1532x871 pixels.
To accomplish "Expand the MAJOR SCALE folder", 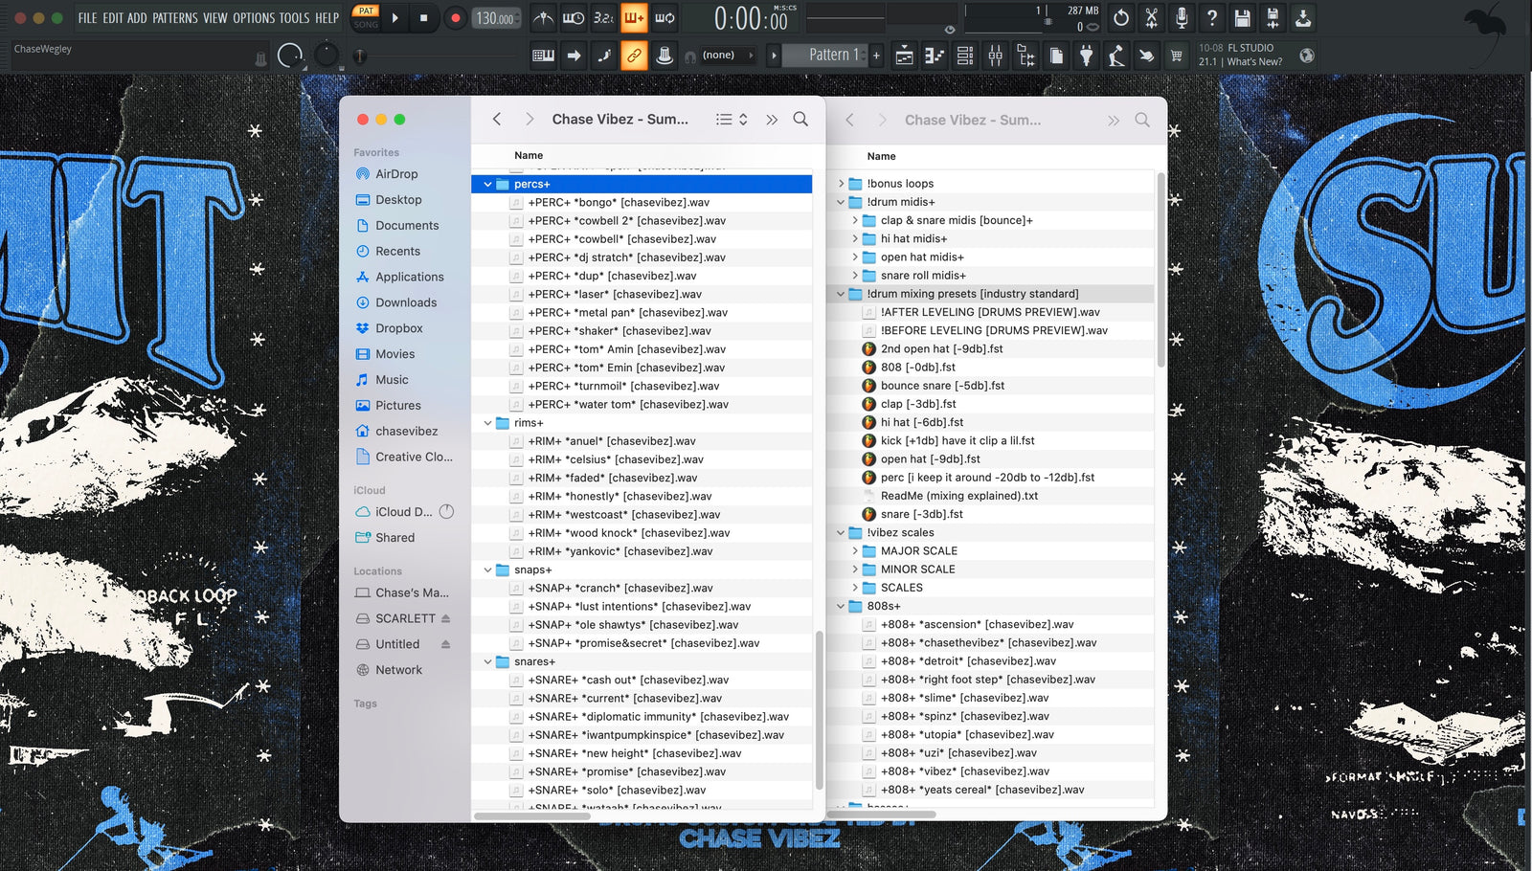I will click(x=855, y=551).
